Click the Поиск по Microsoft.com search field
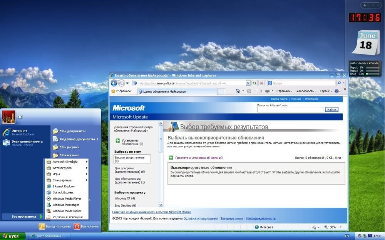This screenshot has width=385, height=240. coord(290,110)
